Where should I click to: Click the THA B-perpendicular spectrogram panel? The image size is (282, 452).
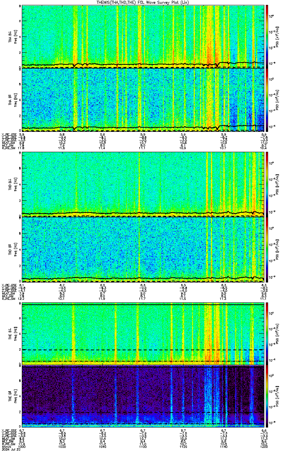click(x=143, y=36)
